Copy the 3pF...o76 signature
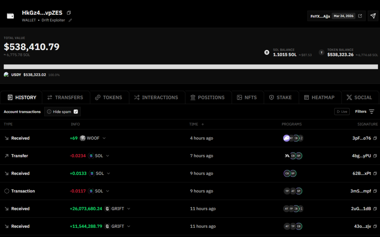Image resolution: width=380 pixels, height=237 pixels. coord(375,138)
